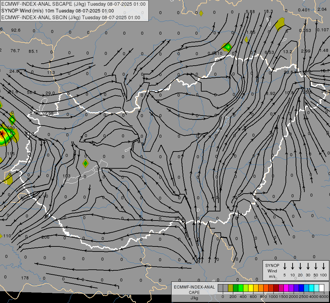
Task: Click the CAPE value 105 on map
Action: [50, 114]
